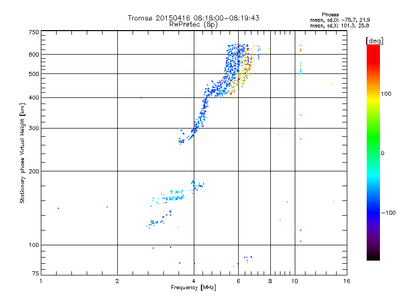Click the y-axis tick label '750'
408x306 pixels.
click(34, 32)
